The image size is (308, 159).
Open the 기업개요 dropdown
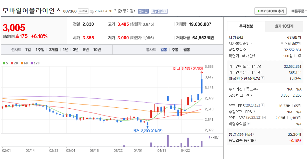(x=159, y=11)
